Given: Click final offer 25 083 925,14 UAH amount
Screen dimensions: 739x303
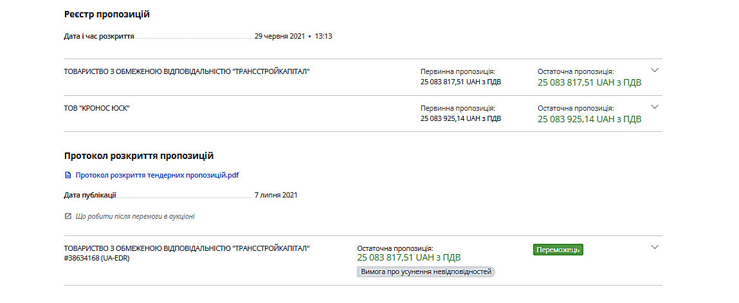Looking at the screenshot, I should coord(590,119).
